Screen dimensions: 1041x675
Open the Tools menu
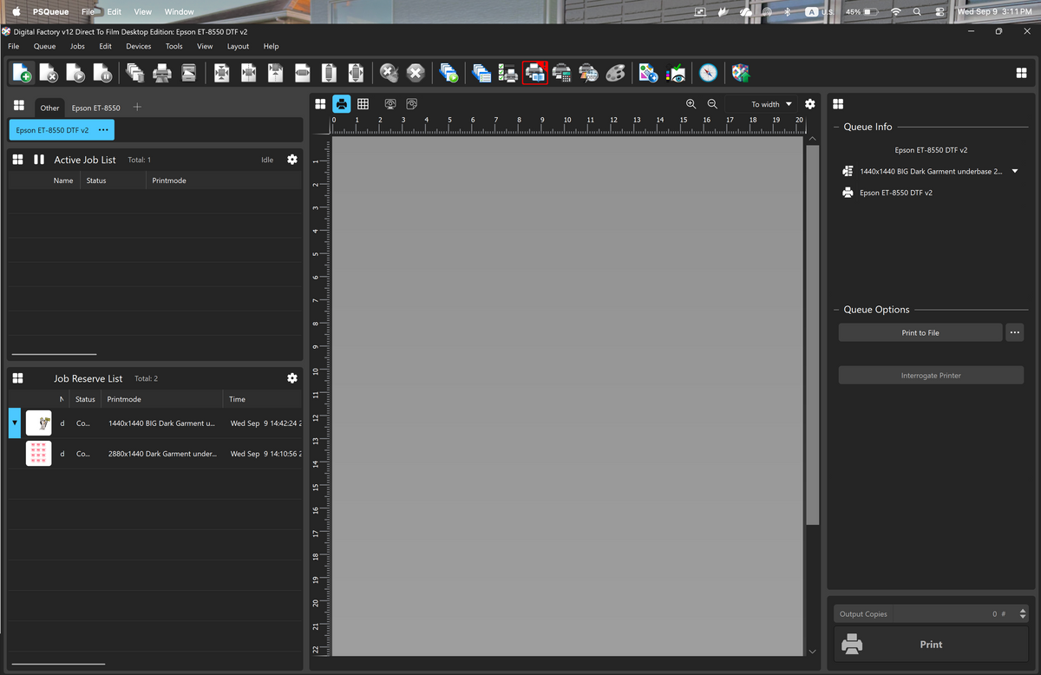(x=173, y=47)
